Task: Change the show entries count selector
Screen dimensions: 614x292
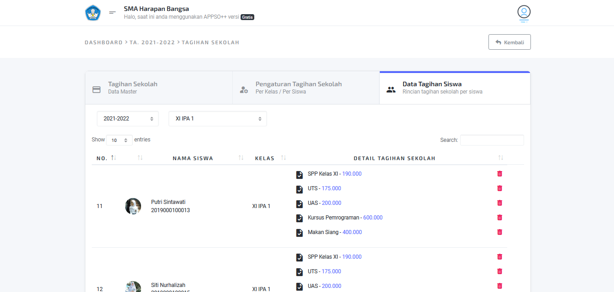Action: [119, 140]
